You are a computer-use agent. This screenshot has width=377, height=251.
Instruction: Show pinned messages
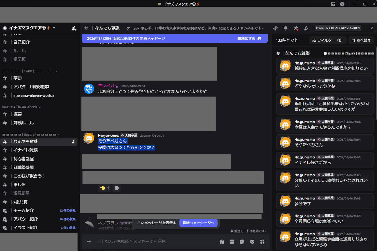(296, 28)
